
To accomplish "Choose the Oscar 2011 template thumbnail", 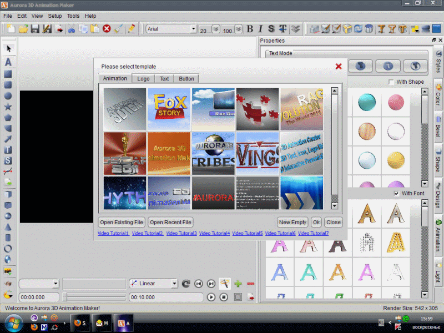I will (x=125, y=153).
